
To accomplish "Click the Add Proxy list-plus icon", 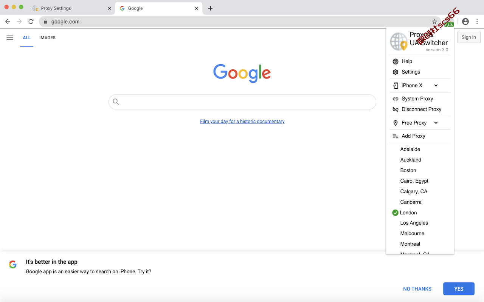I will click(396, 136).
